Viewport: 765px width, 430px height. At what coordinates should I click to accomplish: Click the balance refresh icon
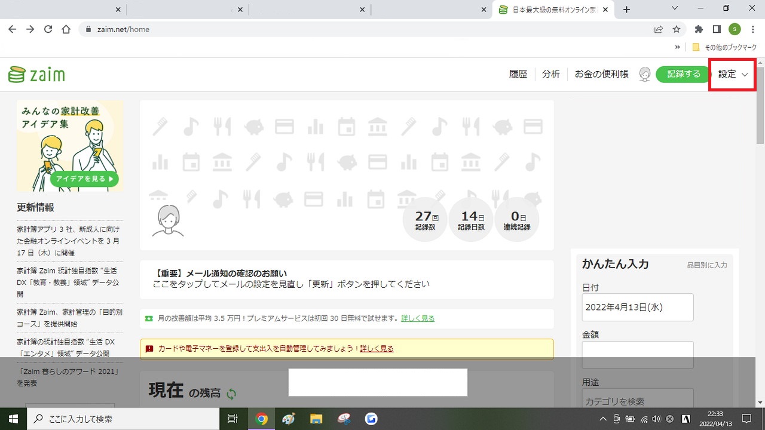[231, 394]
